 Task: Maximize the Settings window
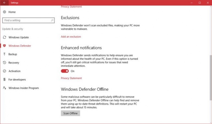point(200,3)
